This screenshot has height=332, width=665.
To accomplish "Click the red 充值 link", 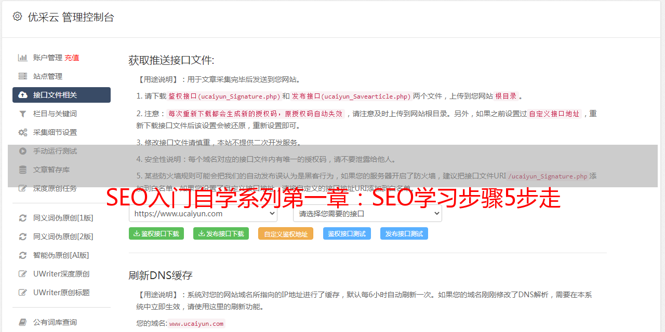I will [x=72, y=58].
